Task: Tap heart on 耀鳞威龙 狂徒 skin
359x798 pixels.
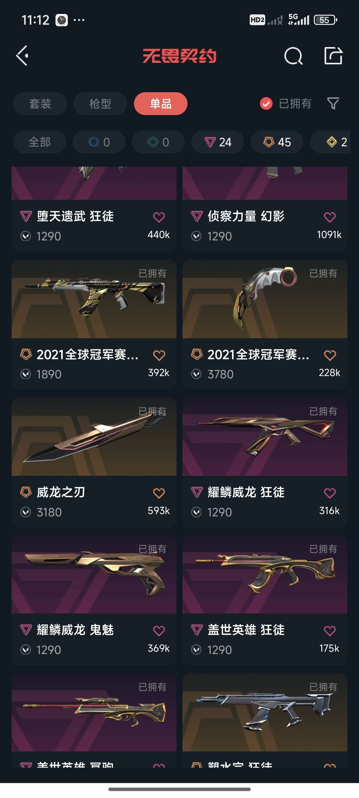Action: tap(330, 493)
